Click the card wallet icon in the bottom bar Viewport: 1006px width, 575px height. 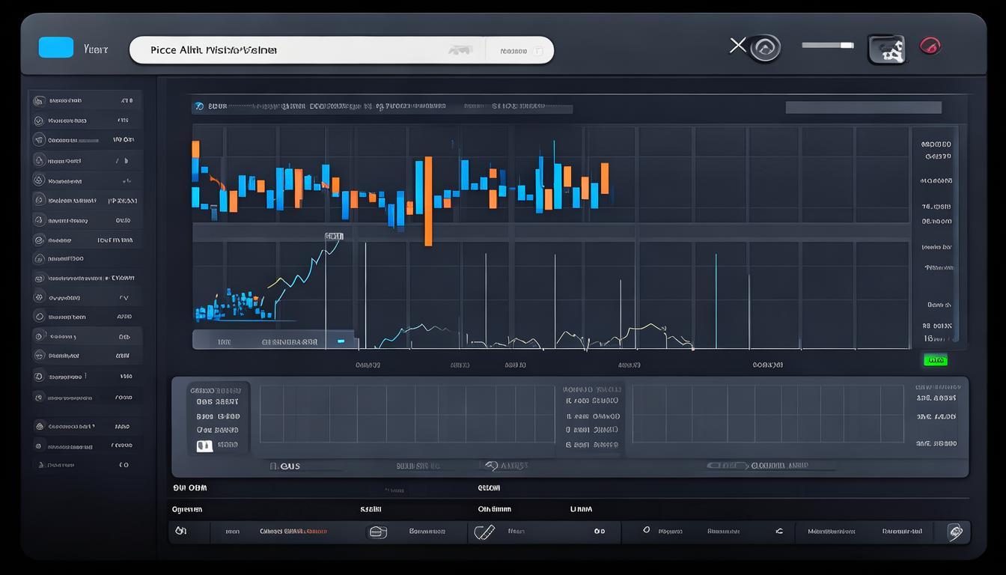[378, 532]
